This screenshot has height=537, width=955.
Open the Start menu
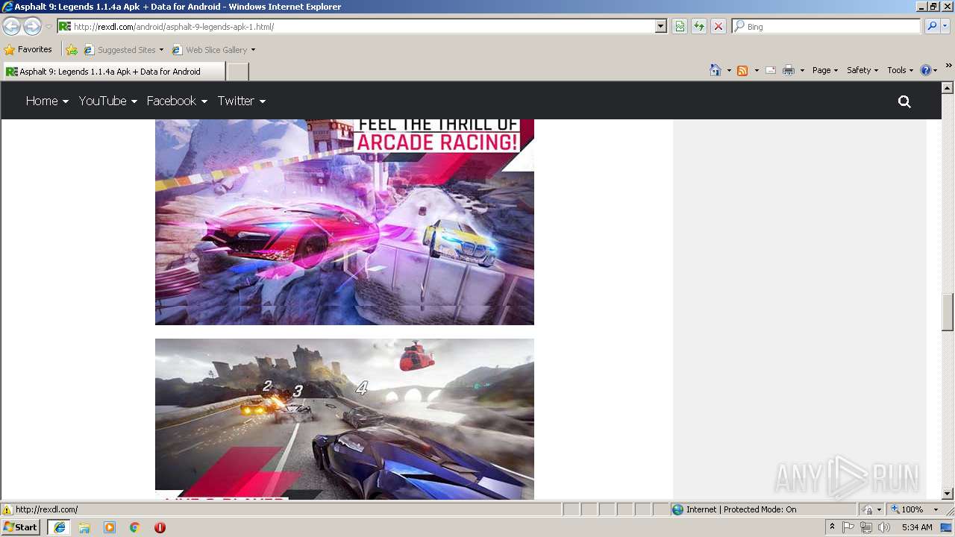[x=21, y=527]
